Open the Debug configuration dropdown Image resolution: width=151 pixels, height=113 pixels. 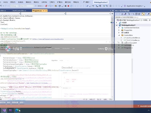[x=14, y=6]
